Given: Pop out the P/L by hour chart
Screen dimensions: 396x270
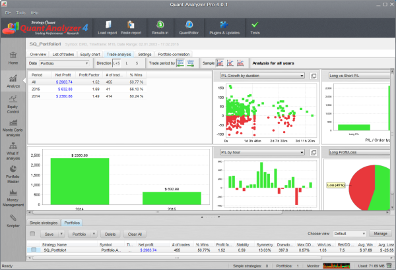Looking at the screenshot, I should [313, 152].
